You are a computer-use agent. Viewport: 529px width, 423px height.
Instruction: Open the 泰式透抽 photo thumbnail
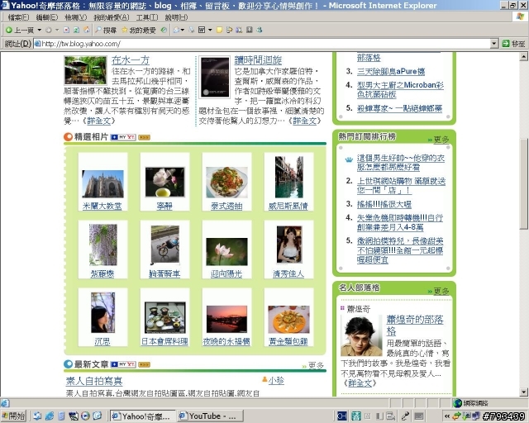click(226, 182)
